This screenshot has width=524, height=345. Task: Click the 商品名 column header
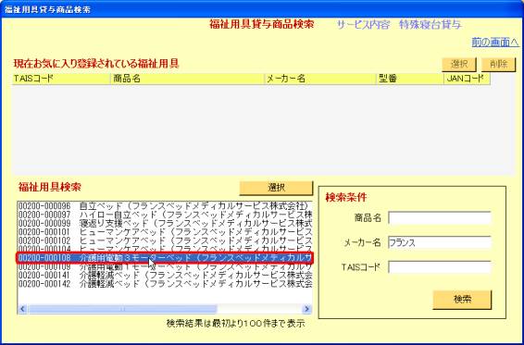[187, 79]
